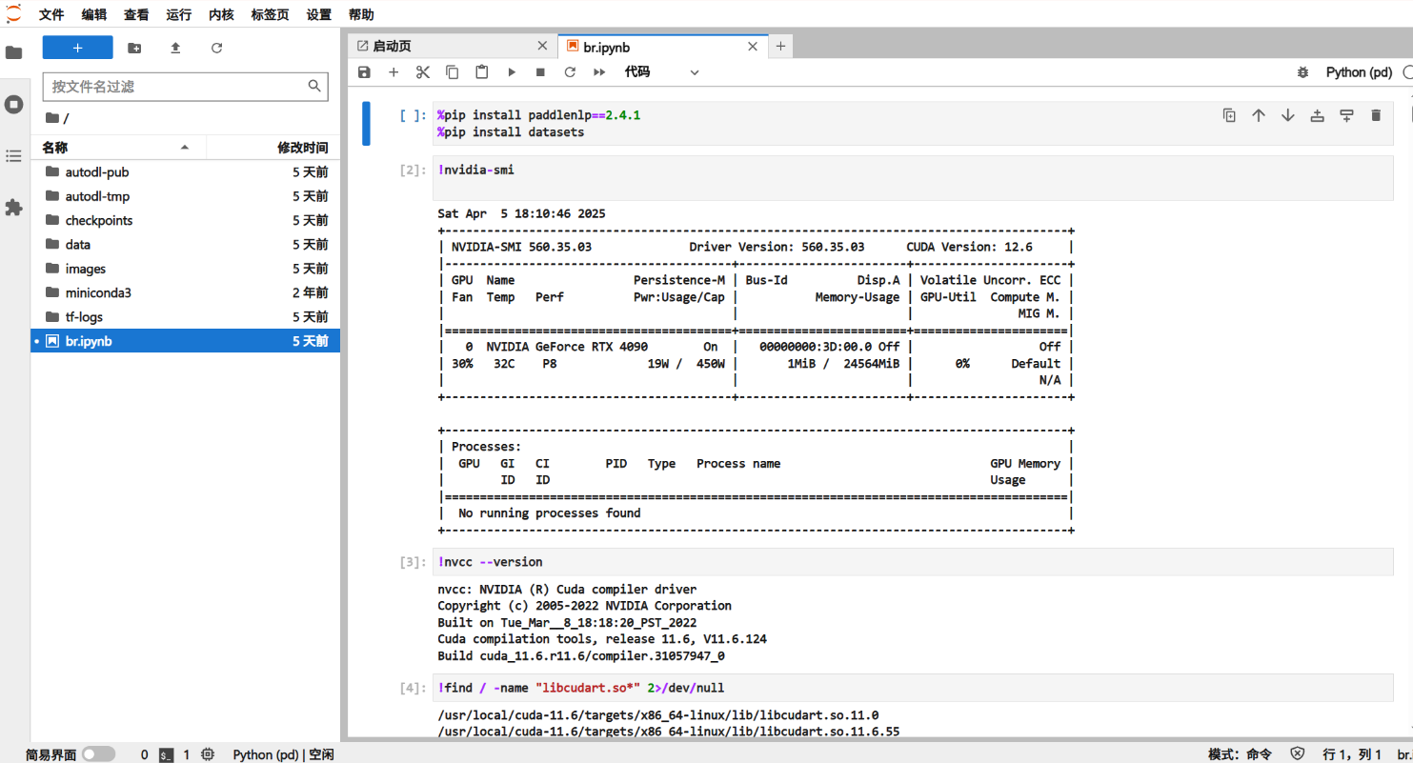
Task: Select the br.ipynb file in file list
Action: pos(185,340)
